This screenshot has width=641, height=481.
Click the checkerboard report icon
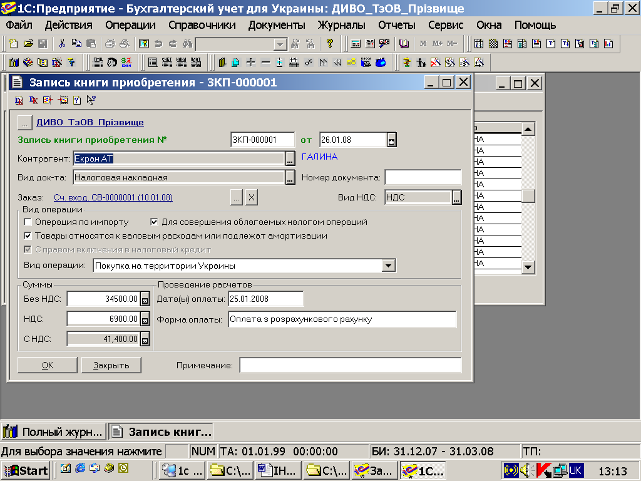pos(493,43)
